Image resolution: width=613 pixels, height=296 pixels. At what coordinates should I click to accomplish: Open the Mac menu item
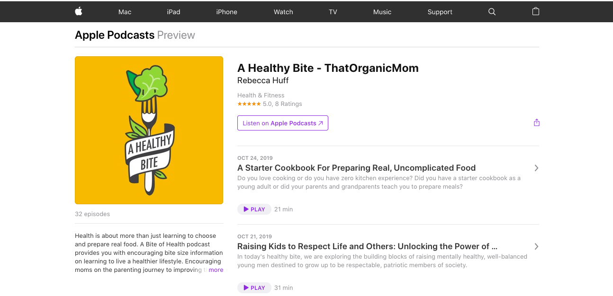(125, 12)
